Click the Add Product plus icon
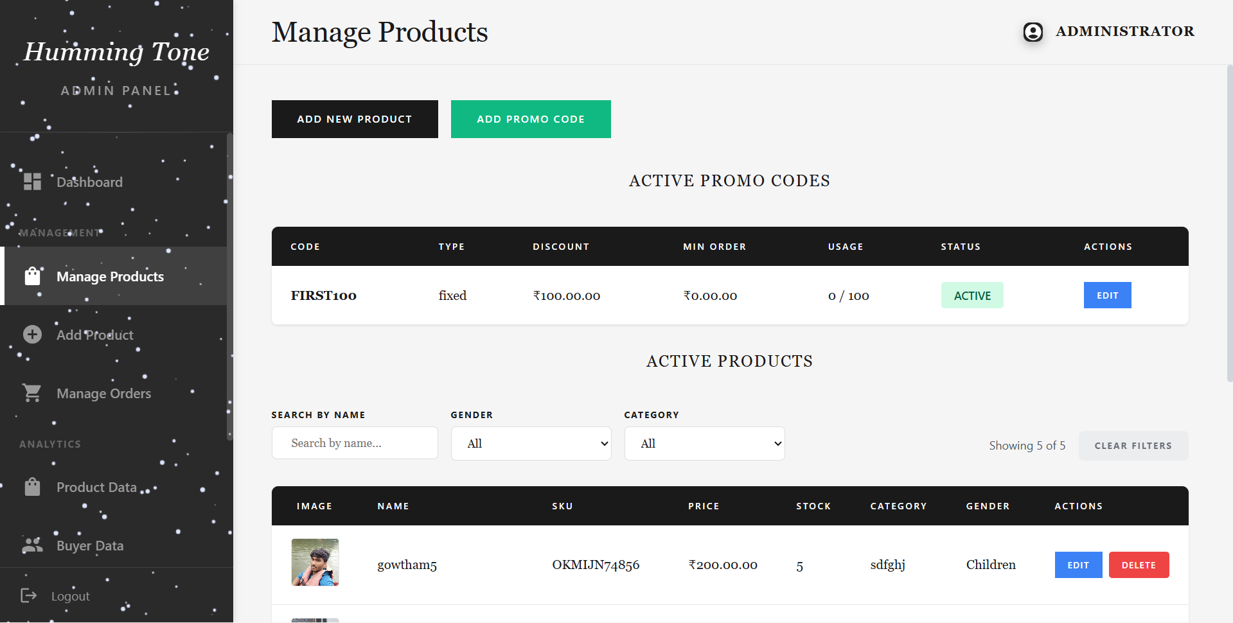The image size is (1233, 623). coord(32,335)
